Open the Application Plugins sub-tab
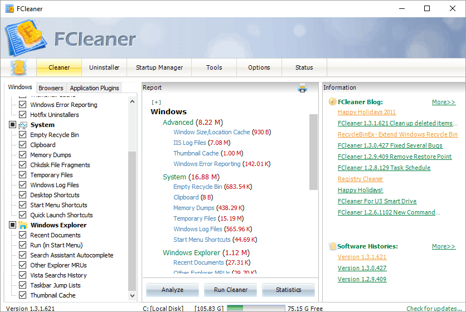Screen dimensions: 466x312 95,88
